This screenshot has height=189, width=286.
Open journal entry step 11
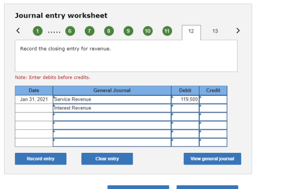pyautogui.click(x=167, y=31)
